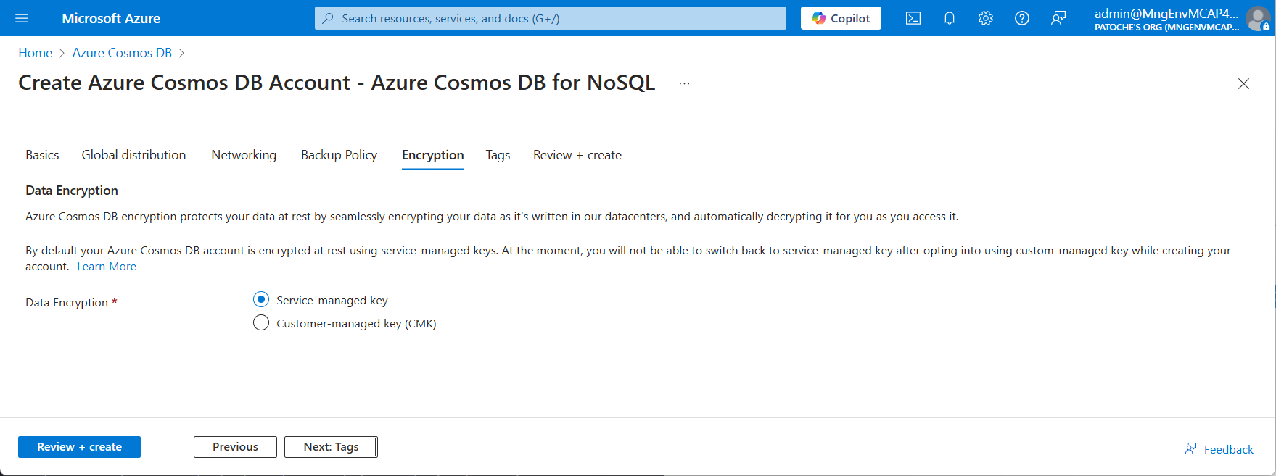Click the Next: Tags button
Viewport: 1276px width, 476px height.
click(331, 447)
